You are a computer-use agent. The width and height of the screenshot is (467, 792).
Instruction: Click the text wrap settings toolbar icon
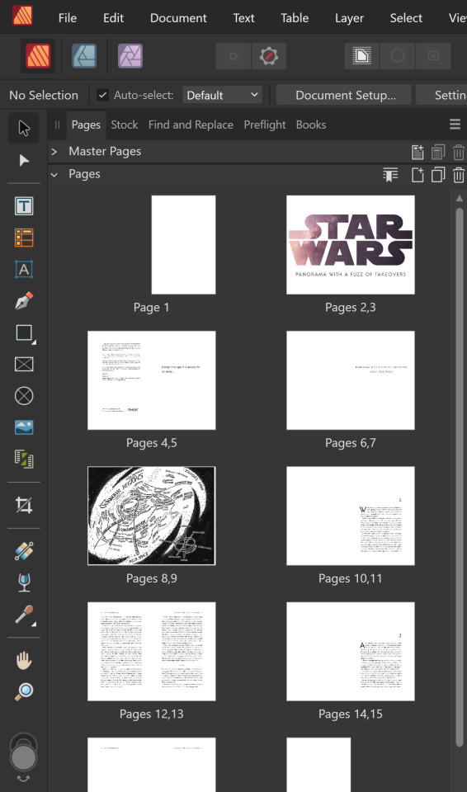point(362,56)
